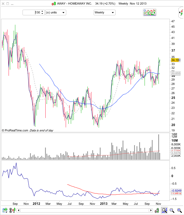This screenshot has height=215, width=184.
Task: Click the candlestick icon beside the AWAY title
Action: click(x=54, y=4)
